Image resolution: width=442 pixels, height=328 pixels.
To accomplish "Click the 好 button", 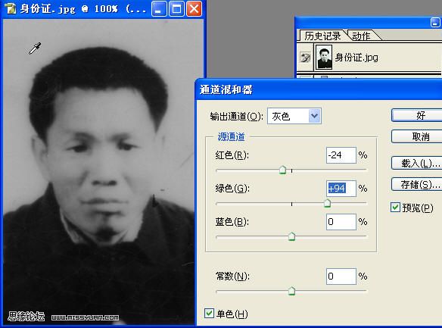I will pos(417,115).
